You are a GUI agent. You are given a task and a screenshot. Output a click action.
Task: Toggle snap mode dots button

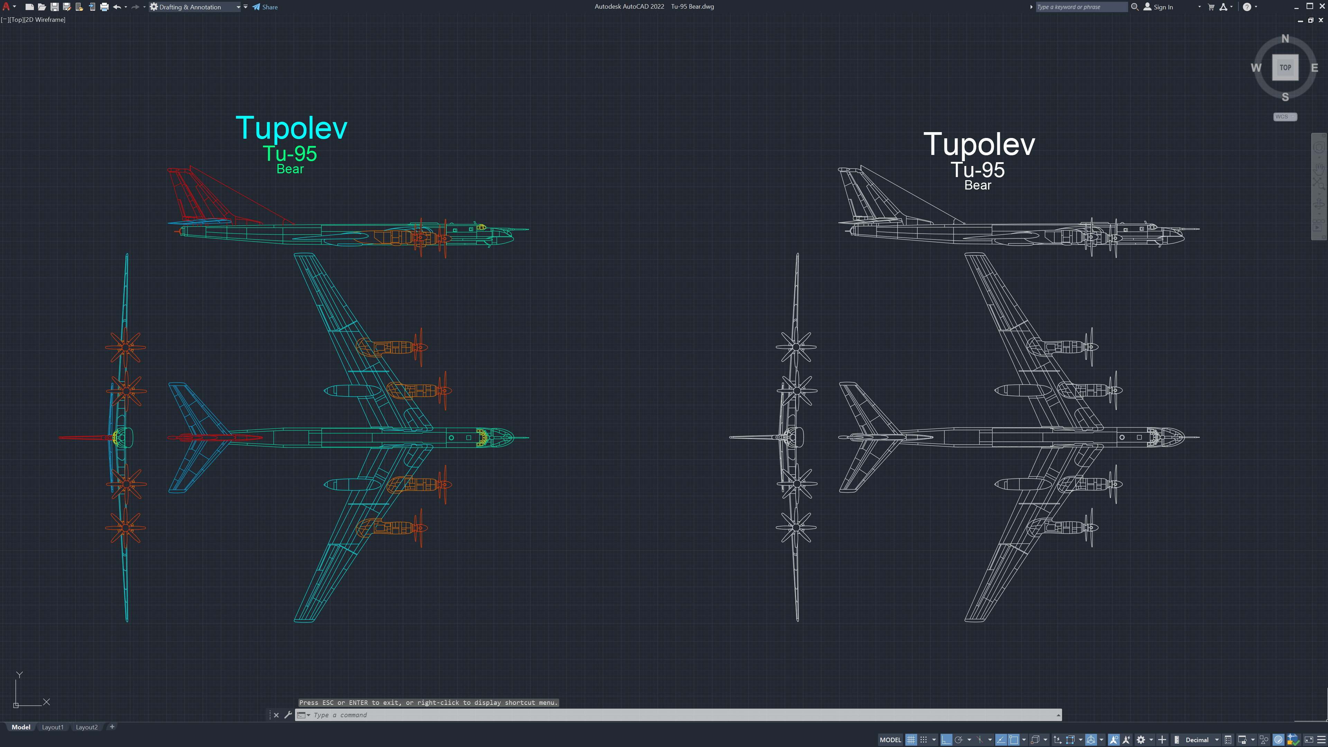tap(924, 740)
